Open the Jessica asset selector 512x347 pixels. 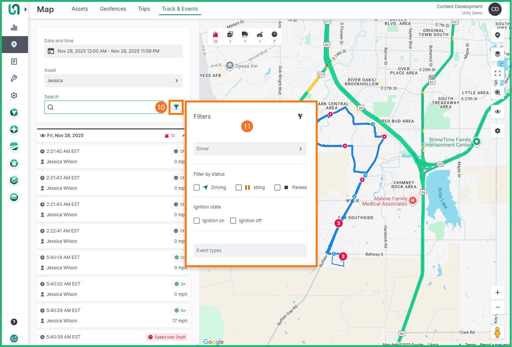113,81
